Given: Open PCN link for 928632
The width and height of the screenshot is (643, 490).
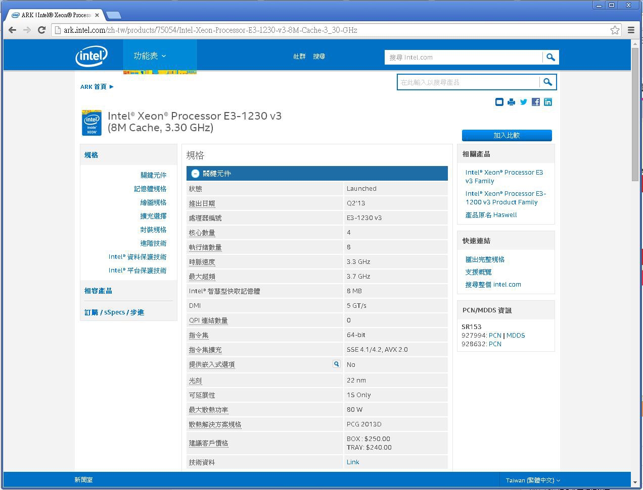Looking at the screenshot, I should [495, 344].
